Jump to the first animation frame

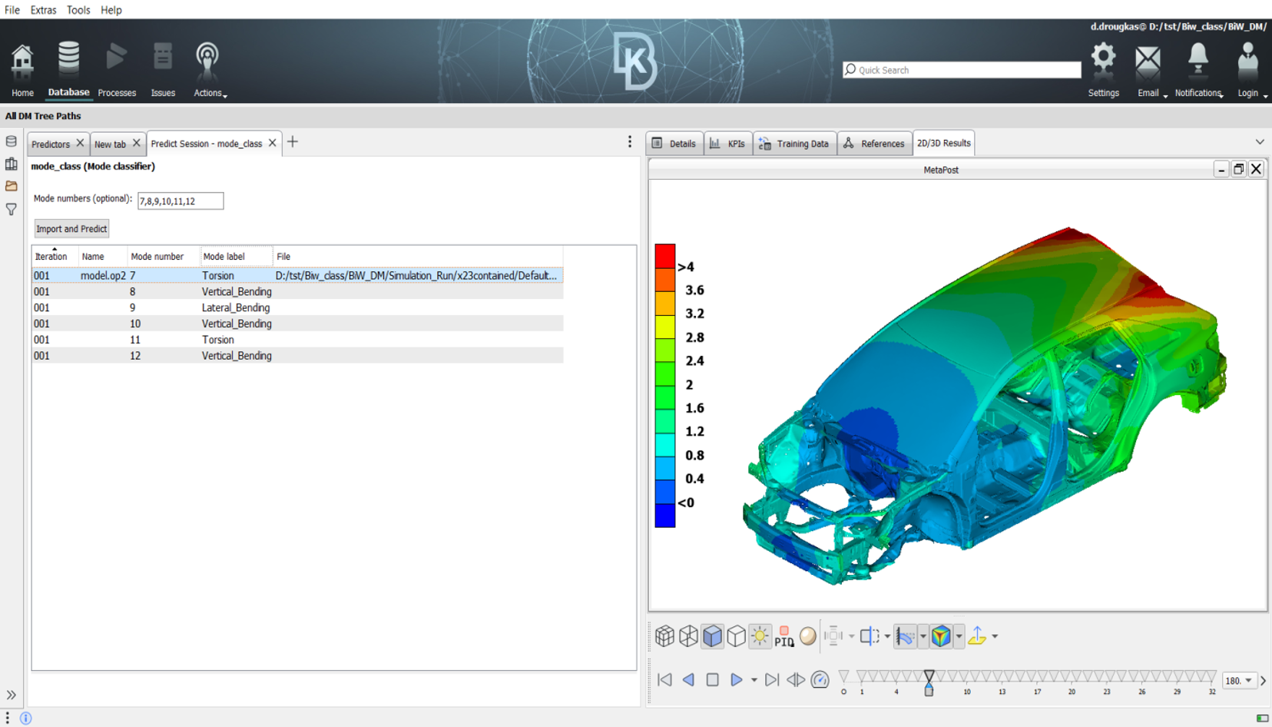click(x=665, y=680)
